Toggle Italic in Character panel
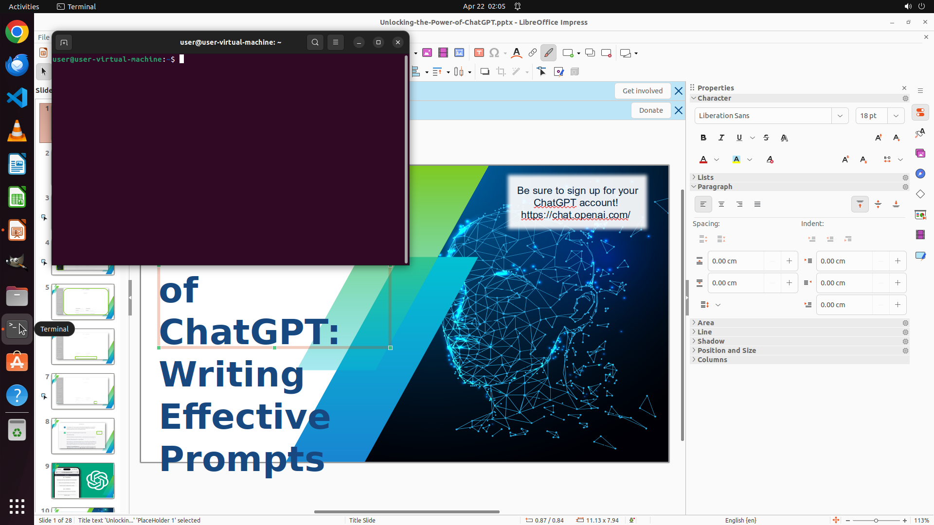Image resolution: width=934 pixels, height=525 pixels. 721,138
